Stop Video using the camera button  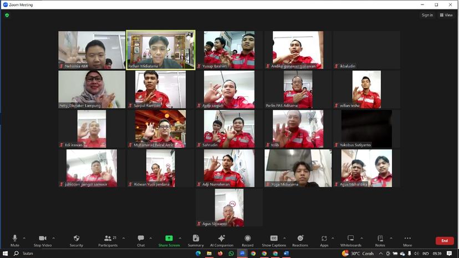click(x=43, y=241)
